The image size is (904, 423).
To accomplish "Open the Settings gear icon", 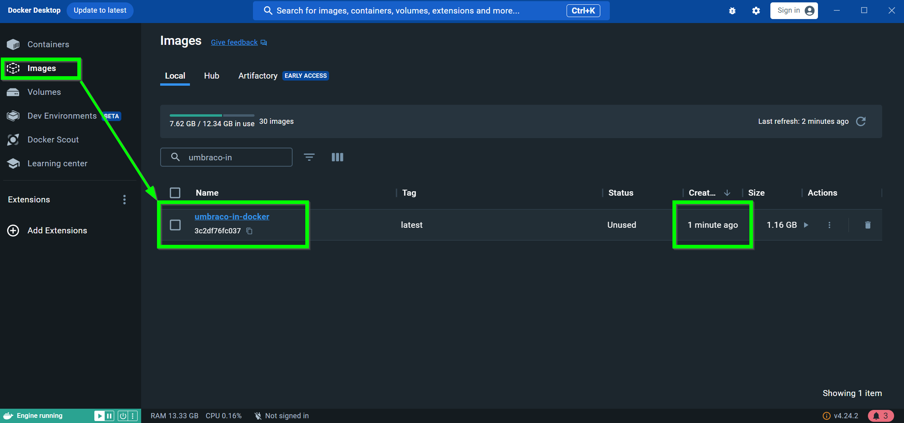I will pos(756,11).
